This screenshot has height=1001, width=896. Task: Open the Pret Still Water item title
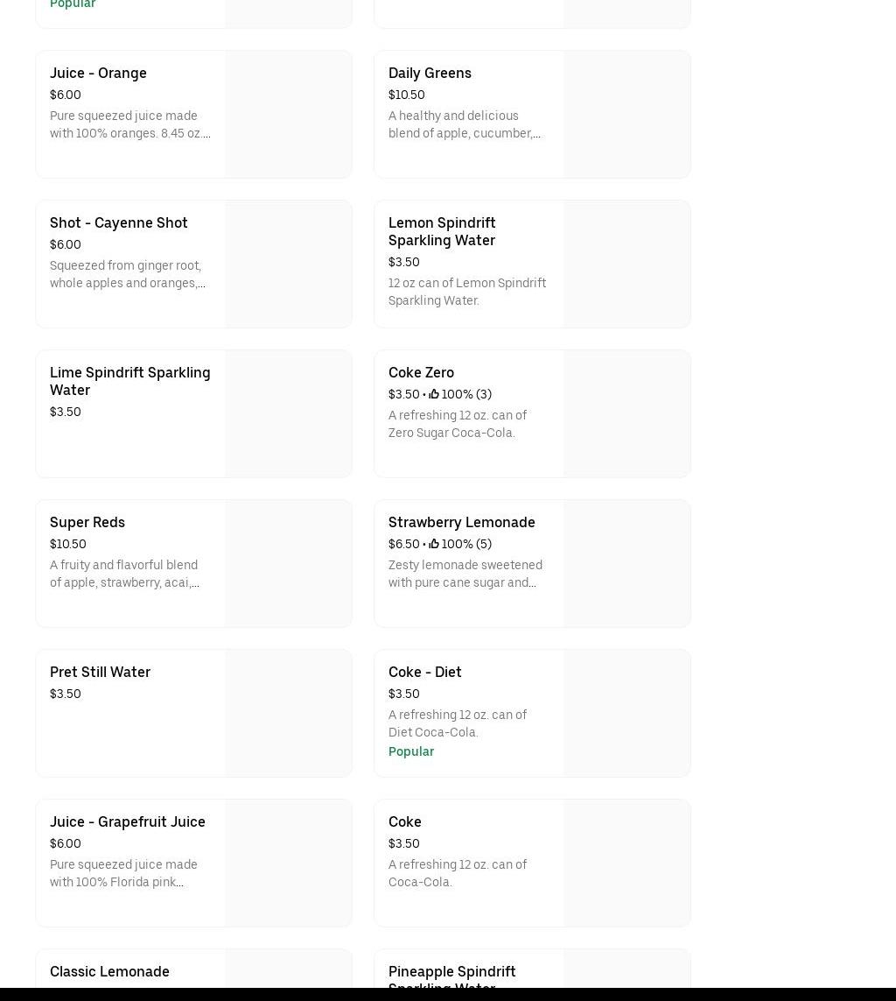point(100,672)
